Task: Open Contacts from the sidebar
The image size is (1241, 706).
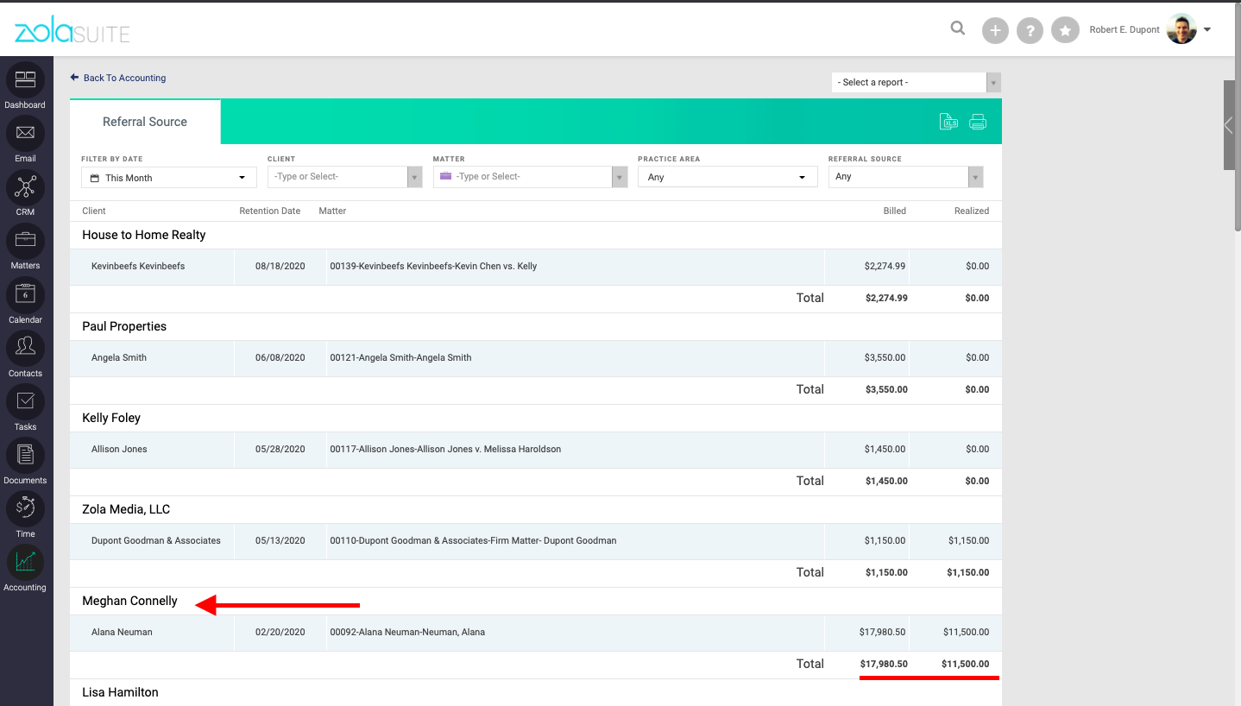Action: coord(25,349)
